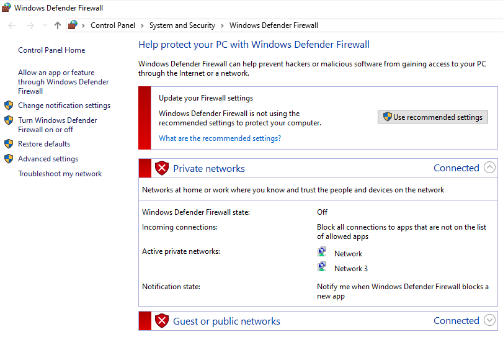Click the address bar empty field area

(411, 25)
